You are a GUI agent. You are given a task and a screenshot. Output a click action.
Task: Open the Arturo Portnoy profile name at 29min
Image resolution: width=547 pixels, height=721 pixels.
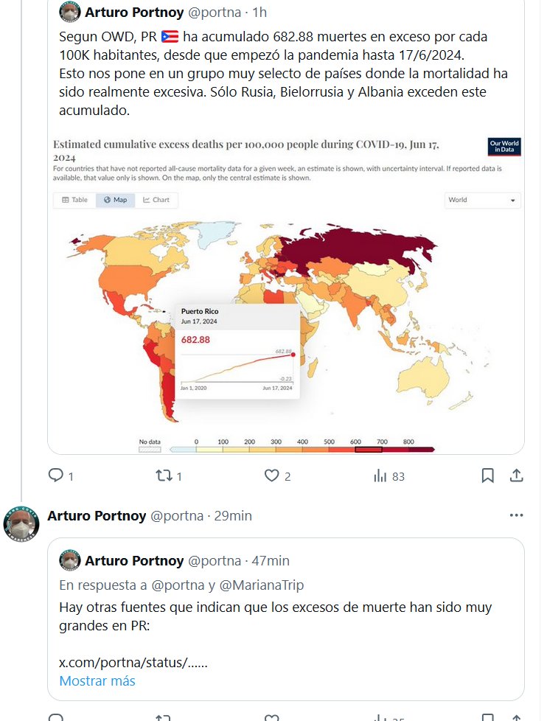coord(96,516)
